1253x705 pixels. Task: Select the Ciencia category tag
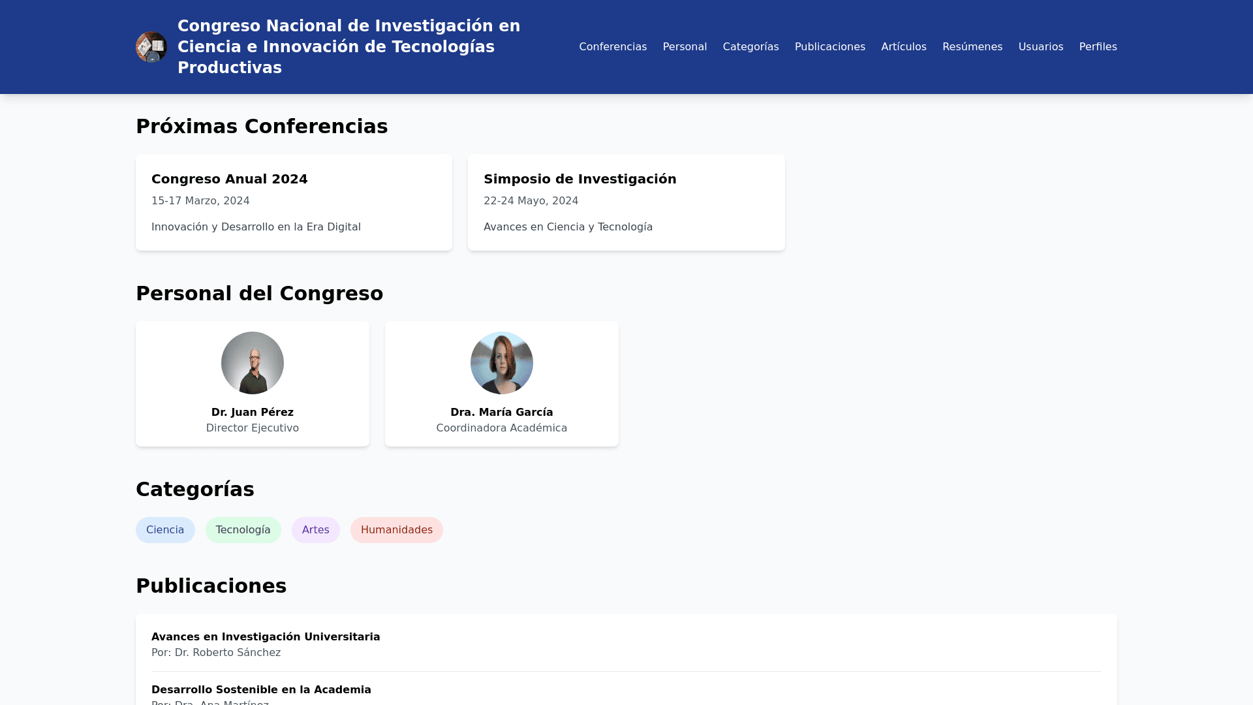165,530
